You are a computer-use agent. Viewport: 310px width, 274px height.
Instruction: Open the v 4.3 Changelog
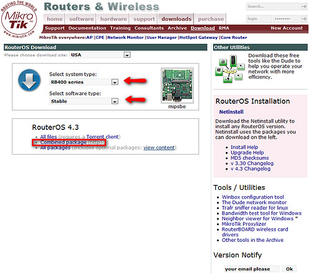250,169
